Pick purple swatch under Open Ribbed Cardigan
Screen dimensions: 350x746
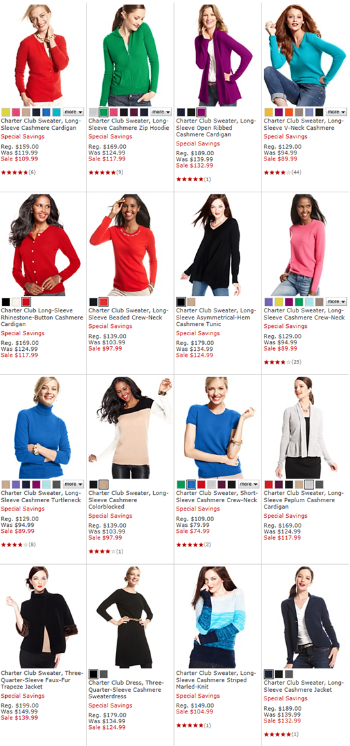tap(201, 112)
